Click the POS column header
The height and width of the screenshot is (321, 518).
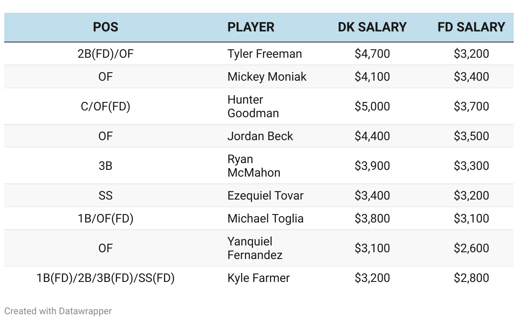105,27
